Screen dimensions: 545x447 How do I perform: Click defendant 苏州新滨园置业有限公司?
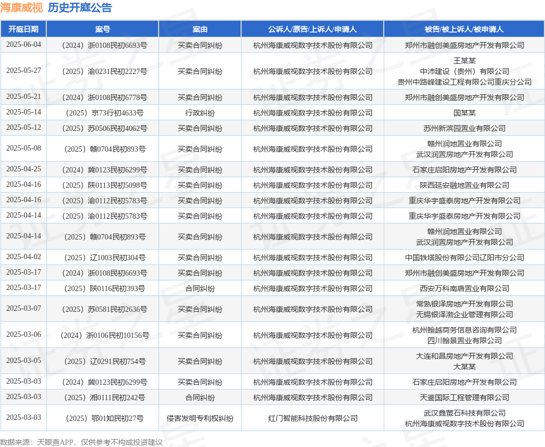click(x=464, y=128)
